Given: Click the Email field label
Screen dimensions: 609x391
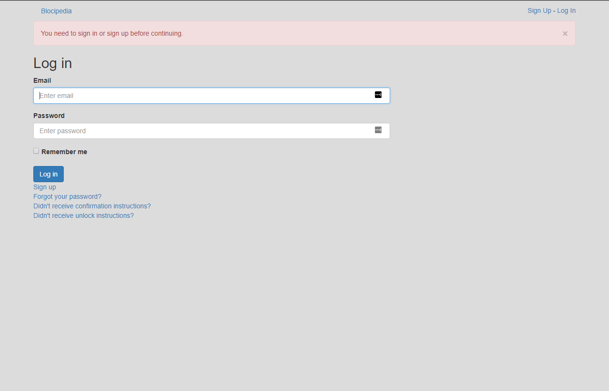Looking at the screenshot, I should pos(42,80).
